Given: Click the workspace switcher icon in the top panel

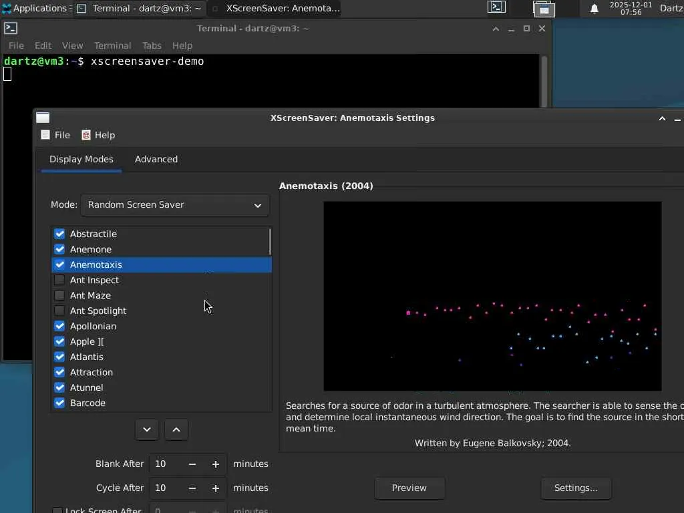Looking at the screenshot, I should point(544,8).
